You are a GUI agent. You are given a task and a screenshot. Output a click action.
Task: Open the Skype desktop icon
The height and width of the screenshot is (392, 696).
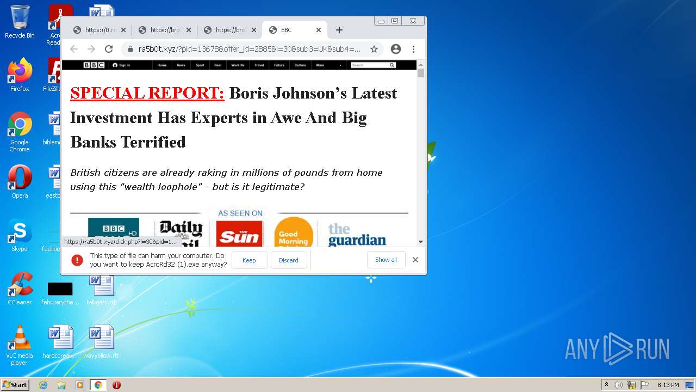(20, 235)
